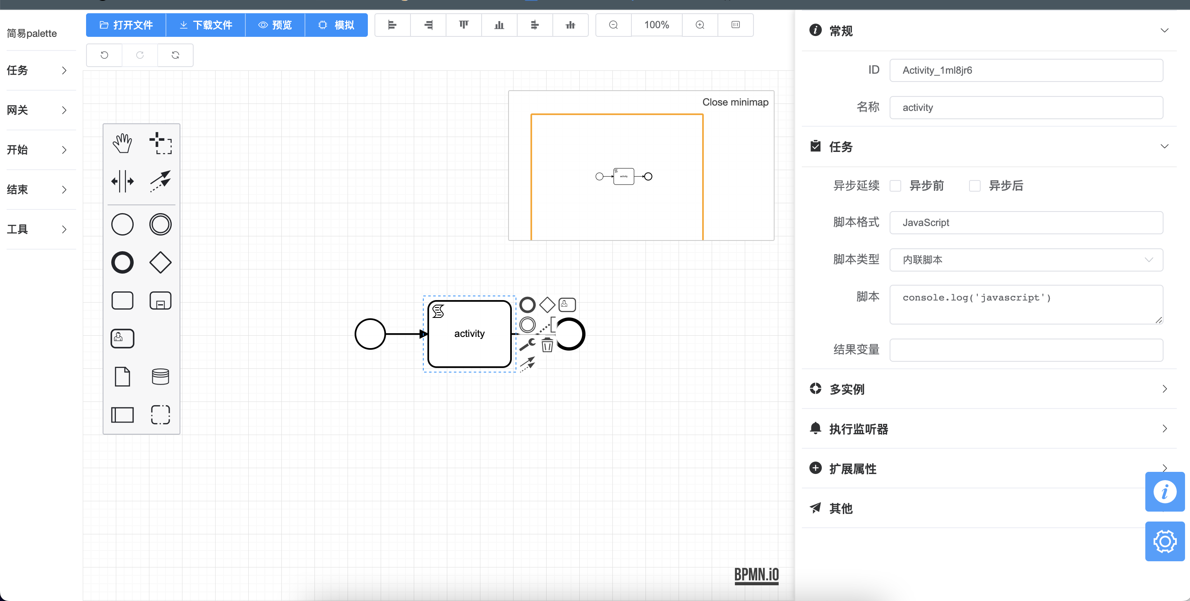The width and height of the screenshot is (1190, 601).
Task: Open change-type wrench in context pad
Action: [x=527, y=345]
